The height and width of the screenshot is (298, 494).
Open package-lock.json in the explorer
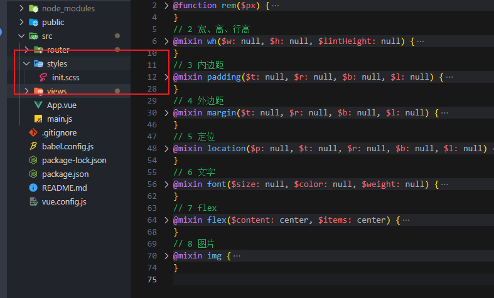tap(74, 161)
